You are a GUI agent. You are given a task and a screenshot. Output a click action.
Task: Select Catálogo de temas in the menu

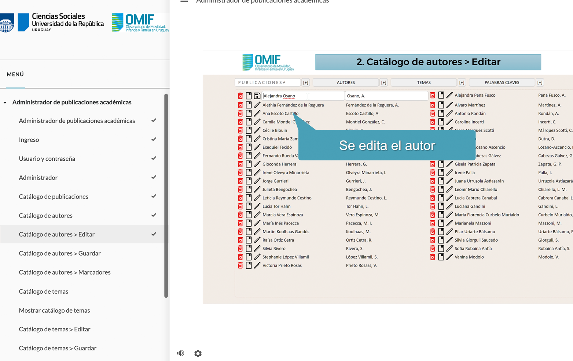pos(44,291)
